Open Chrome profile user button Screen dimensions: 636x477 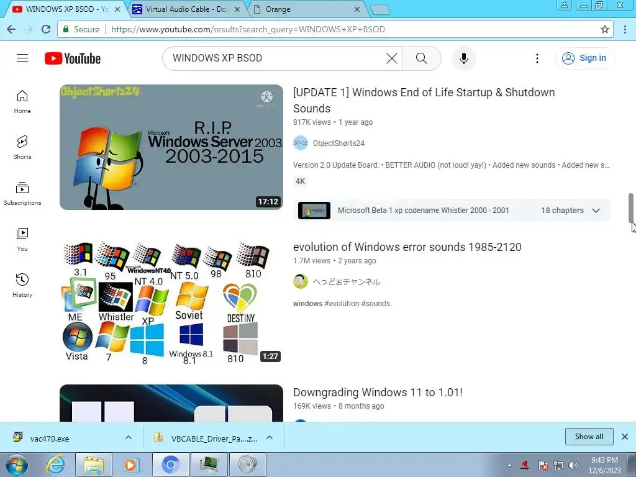(564, 5)
